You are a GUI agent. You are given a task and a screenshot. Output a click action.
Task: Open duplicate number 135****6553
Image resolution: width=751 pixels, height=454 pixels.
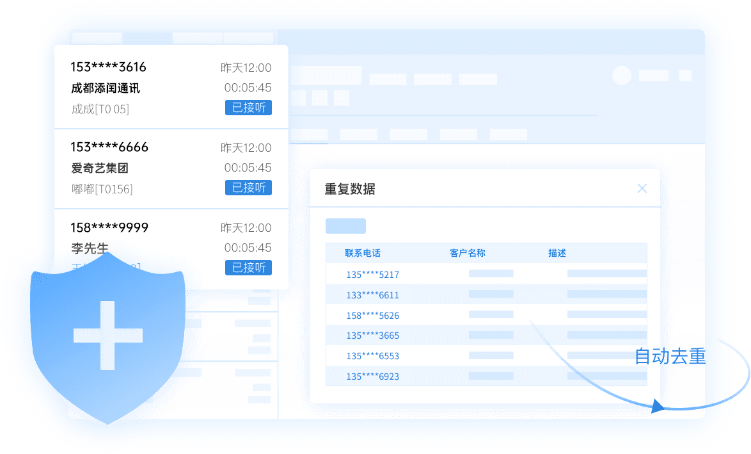pos(373,356)
